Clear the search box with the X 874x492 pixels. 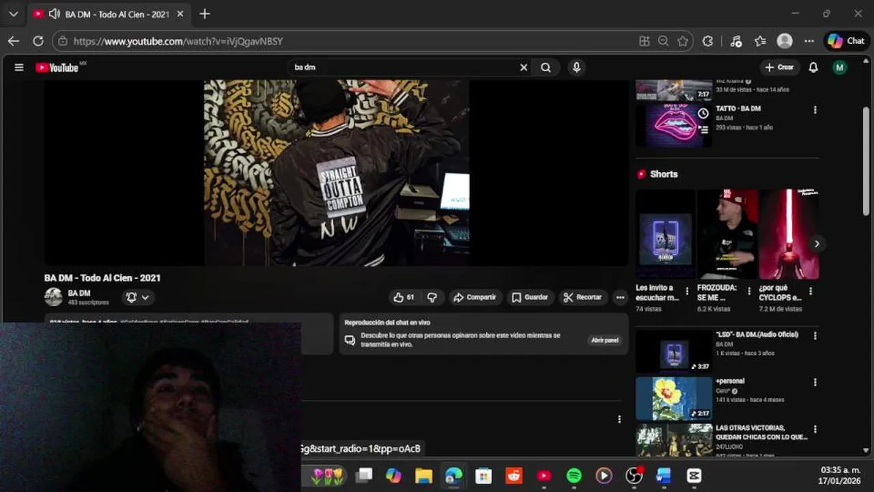point(524,67)
